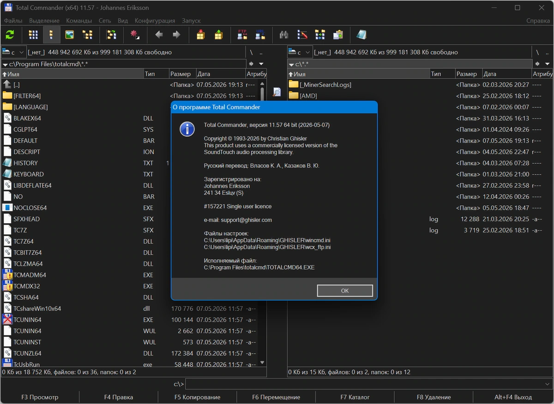Open the synchronize directories icon

(x=320, y=35)
